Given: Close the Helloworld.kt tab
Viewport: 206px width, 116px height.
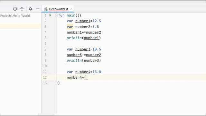Looking at the screenshot, I should [x=71, y=9].
